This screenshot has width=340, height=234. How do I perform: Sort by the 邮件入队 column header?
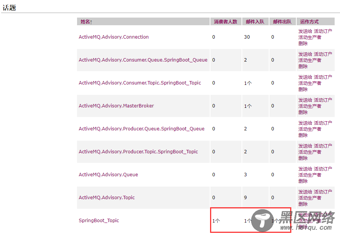tap(255, 22)
